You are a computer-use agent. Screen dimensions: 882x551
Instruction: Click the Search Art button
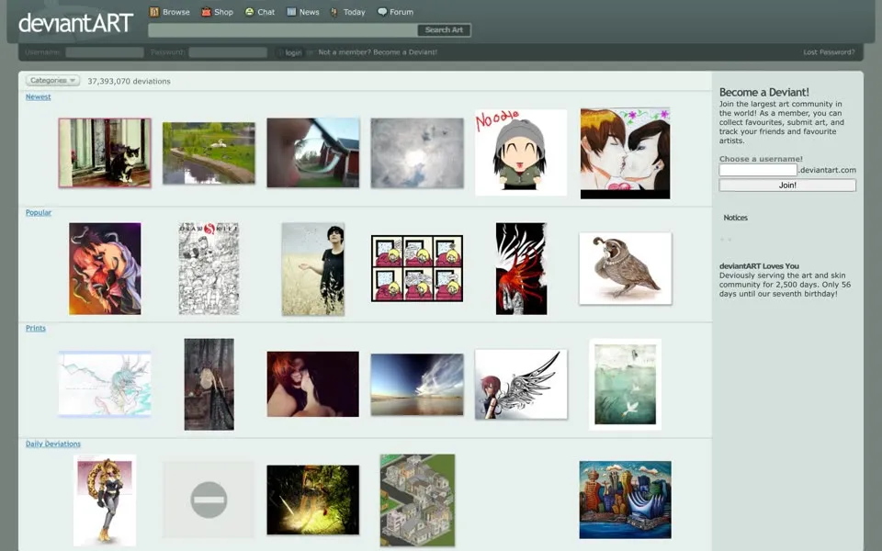click(444, 29)
